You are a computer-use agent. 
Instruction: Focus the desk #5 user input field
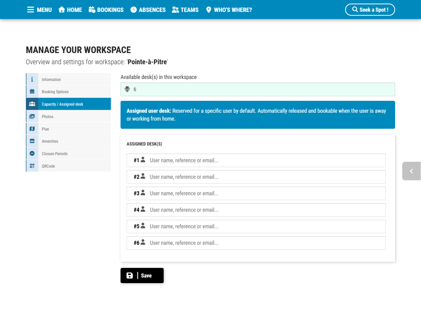(256, 227)
